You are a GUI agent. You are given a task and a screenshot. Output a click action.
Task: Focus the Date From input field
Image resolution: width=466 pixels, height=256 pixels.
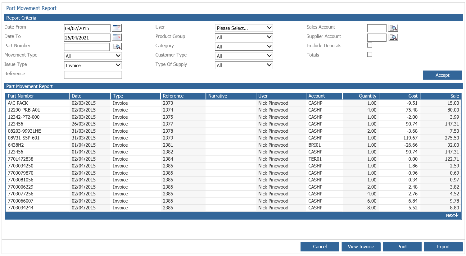pyautogui.click(x=87, y=28)
